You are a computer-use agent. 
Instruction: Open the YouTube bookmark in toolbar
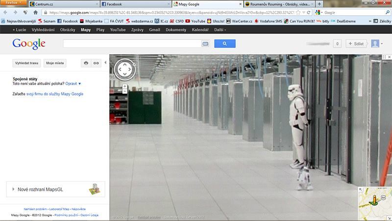point(195,21)
